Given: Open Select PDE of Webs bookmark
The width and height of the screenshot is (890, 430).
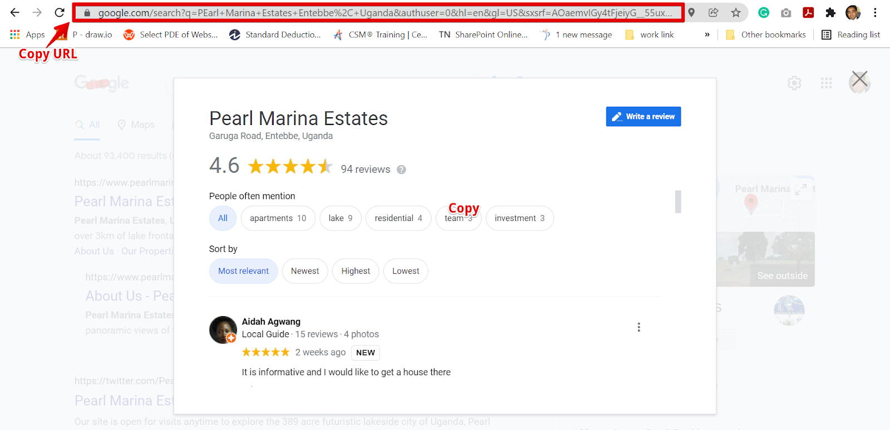Looking at the screenshot, I should point(171,34).
